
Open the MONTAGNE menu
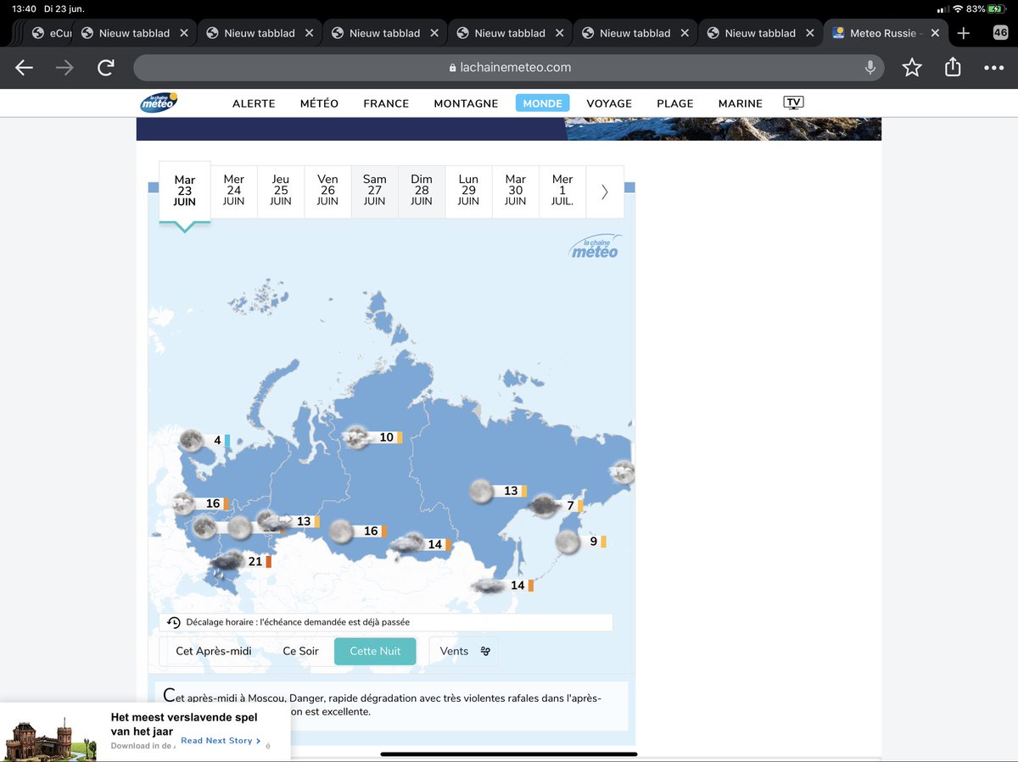click(x=466, y=103)
